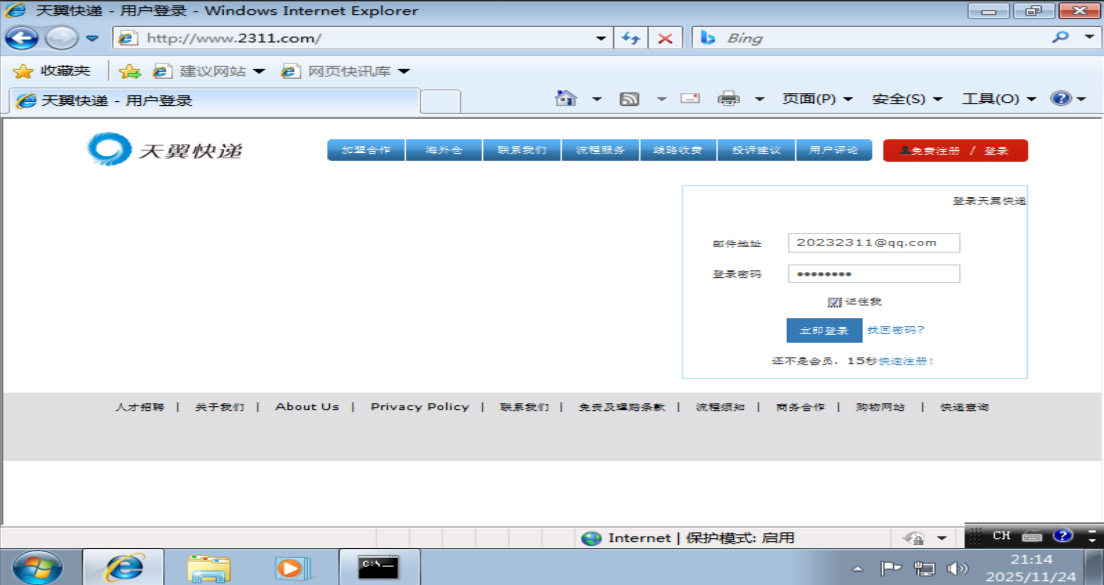Click the red Stop loading icon
Screen dimensions: 1104x585
665,38
